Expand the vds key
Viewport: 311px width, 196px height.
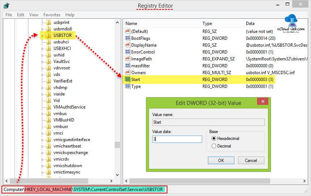pyautogui.click(x=42, y=75)
